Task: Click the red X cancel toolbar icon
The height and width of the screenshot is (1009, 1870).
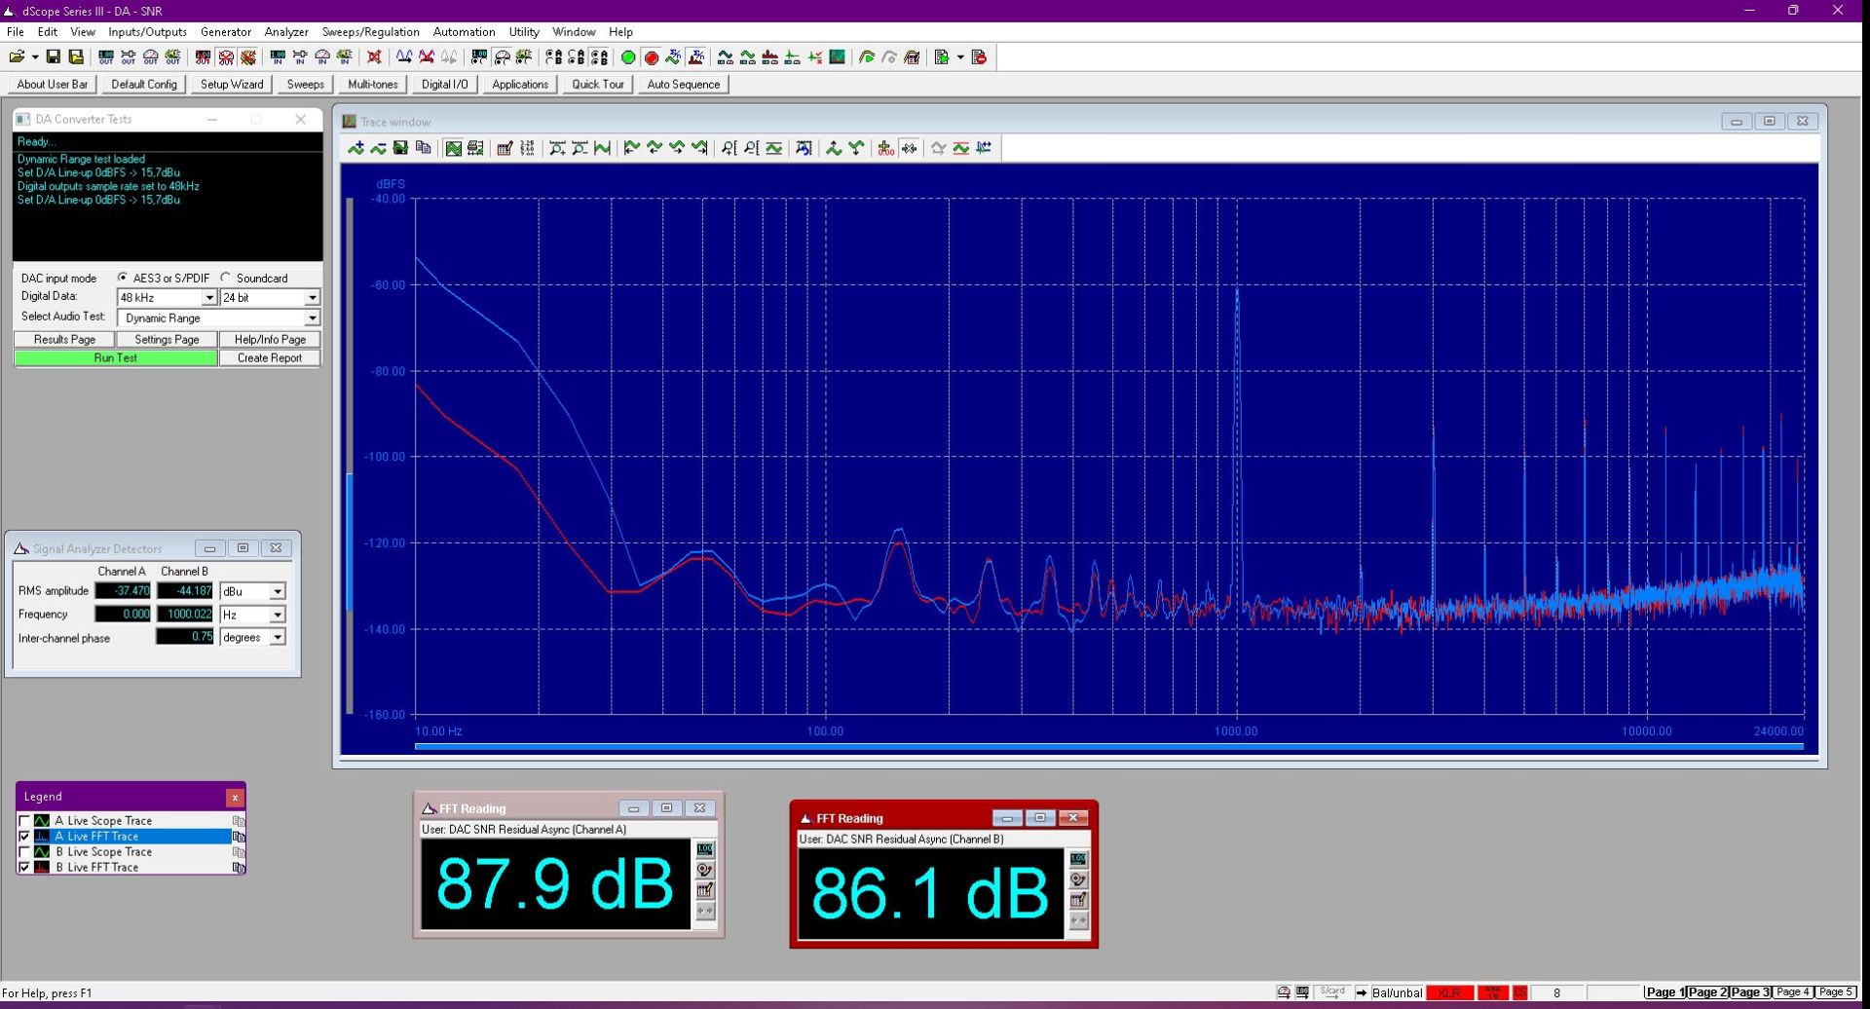Action: tap(374, 57)
